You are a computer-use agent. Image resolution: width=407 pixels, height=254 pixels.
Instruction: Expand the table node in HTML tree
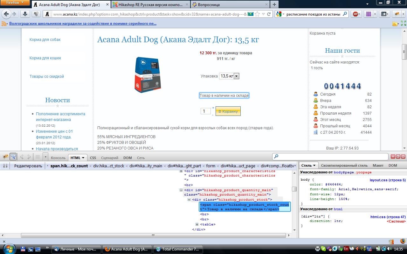pyautogui.click(x=197, y=224)
